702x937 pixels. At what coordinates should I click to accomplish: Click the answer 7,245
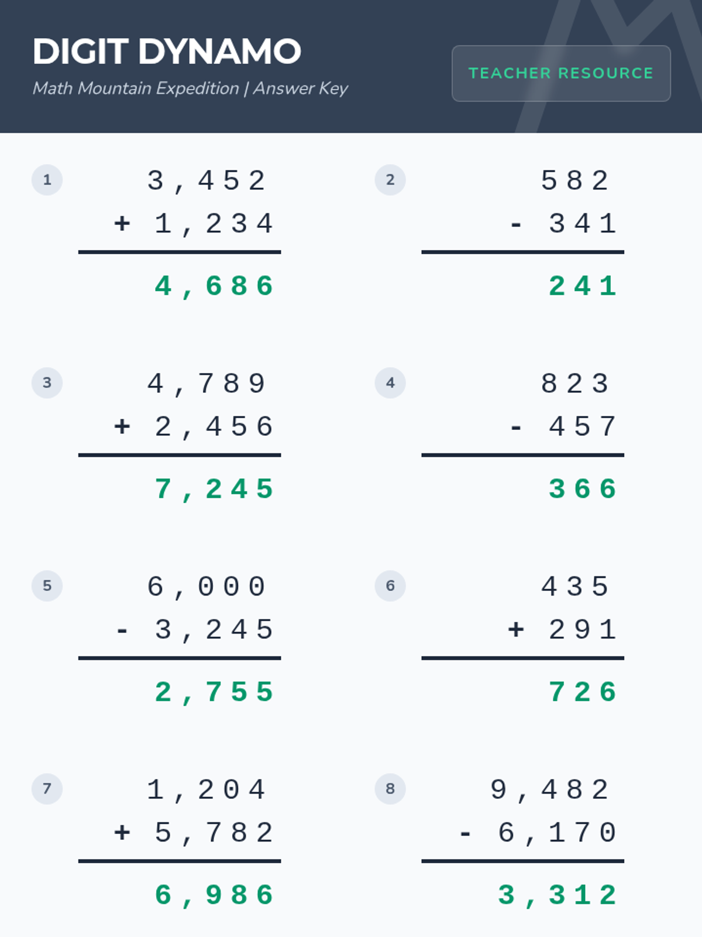214,490
